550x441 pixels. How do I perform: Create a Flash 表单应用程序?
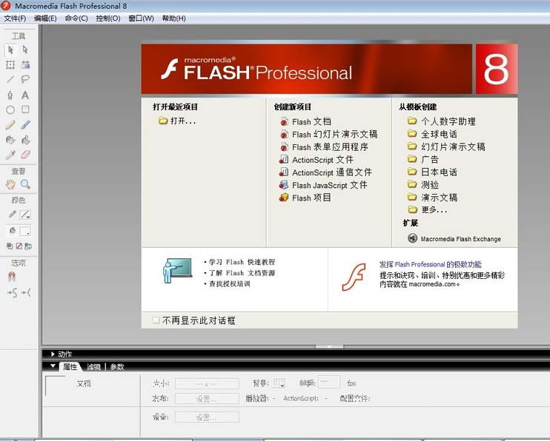click(x=324, y=147)
